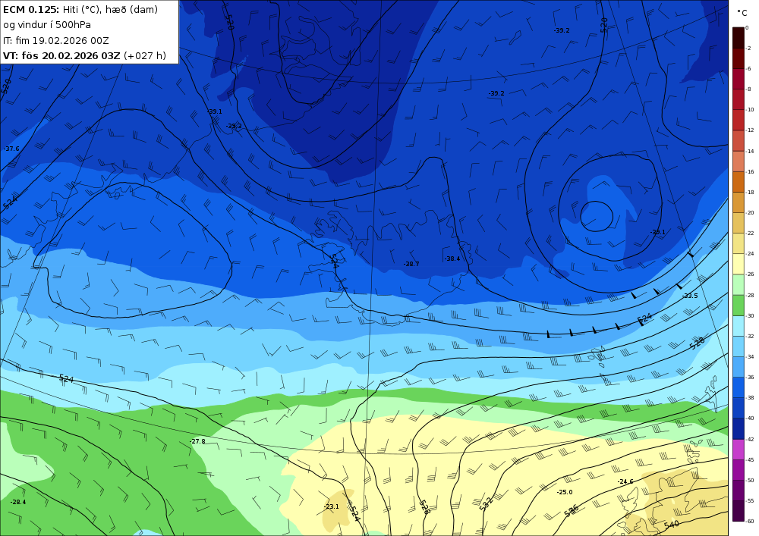
Task: Select the valid time "VT: fös 20.02.2026 03Z"
Action: [x=61, y=55]
